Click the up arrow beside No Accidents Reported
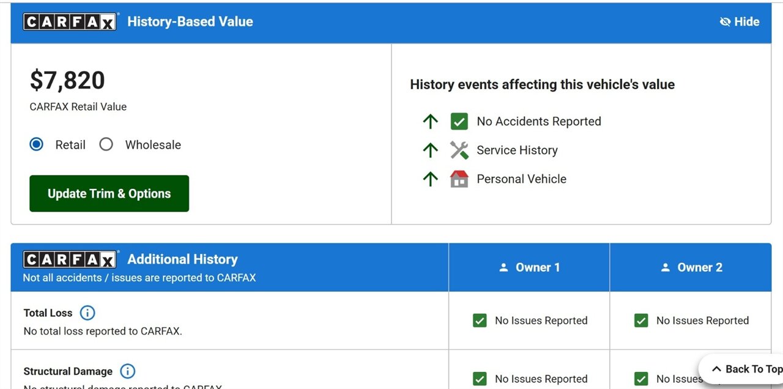This screenshot has height=389, width=783. coord(431,121)
